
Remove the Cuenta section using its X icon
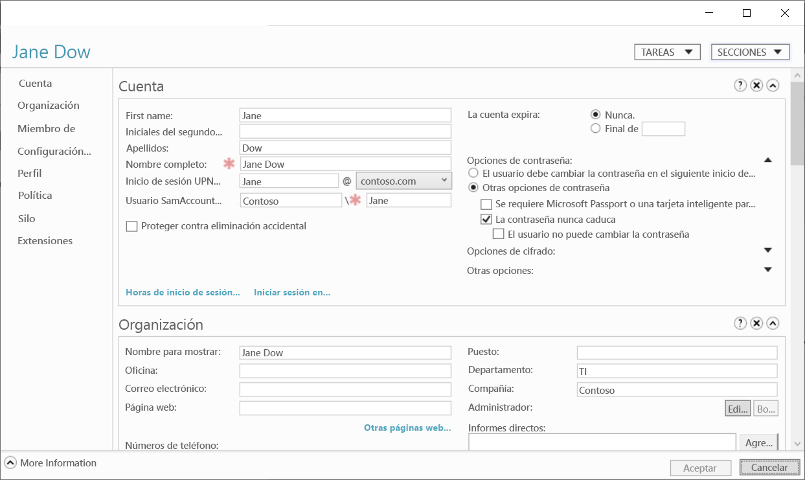(x=756, y=85)
